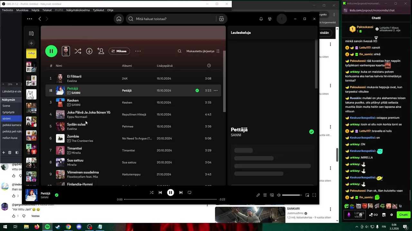This screenshot has width=412, height=231.
Task: Focus the 'Mitä haluat toistaa?' search field
Action: click(x=171, y=19)
